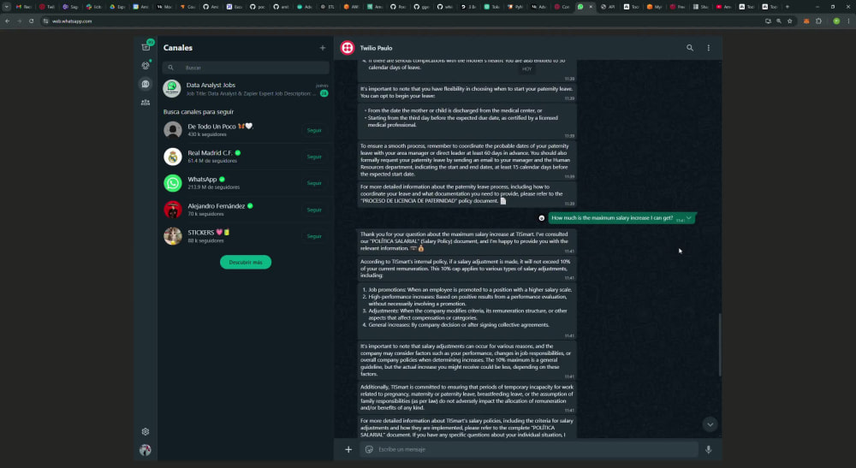Screen dimensions: 856x468
Task: Open WhatsApp settings gear icon
Action: [x=146, y=431]
